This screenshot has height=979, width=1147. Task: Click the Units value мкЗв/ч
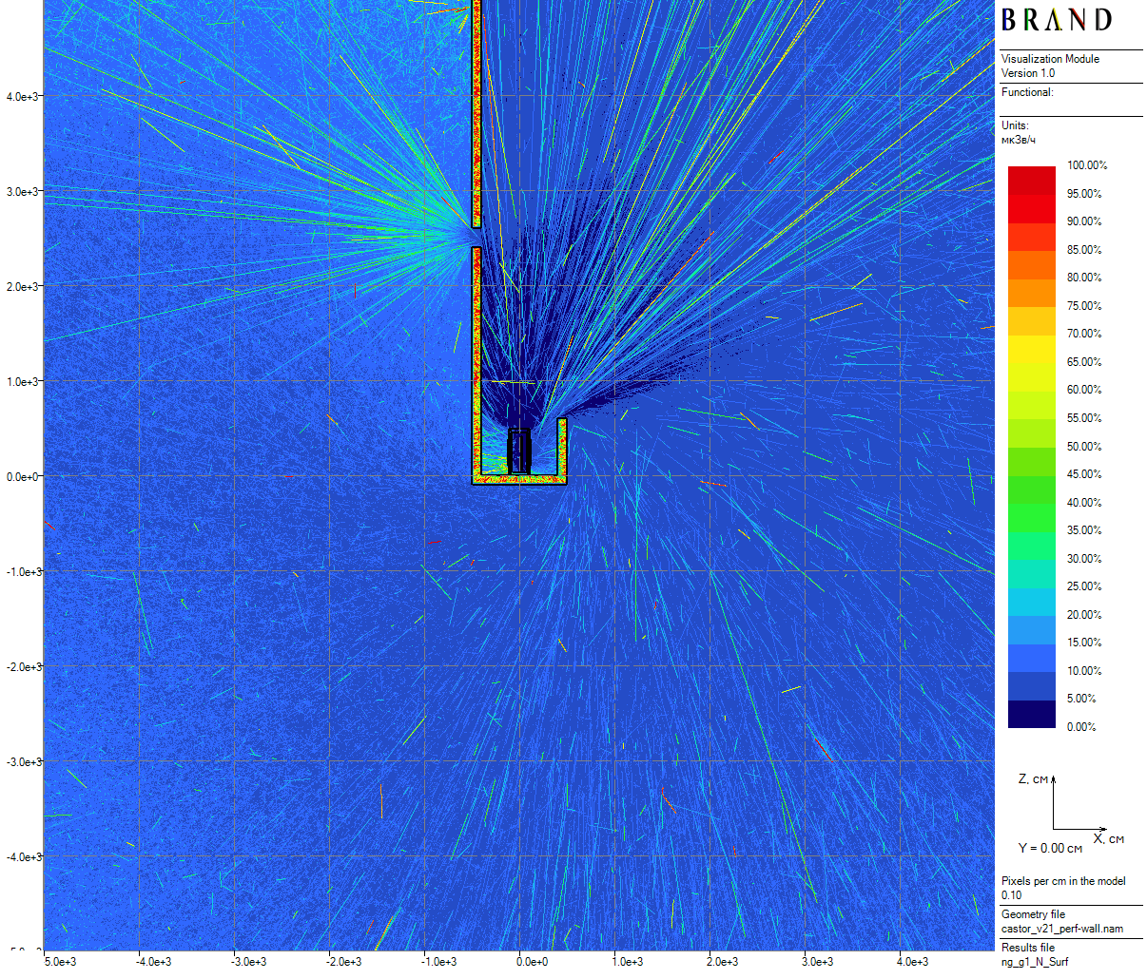pyautogui.click(x=1019, y=140)
